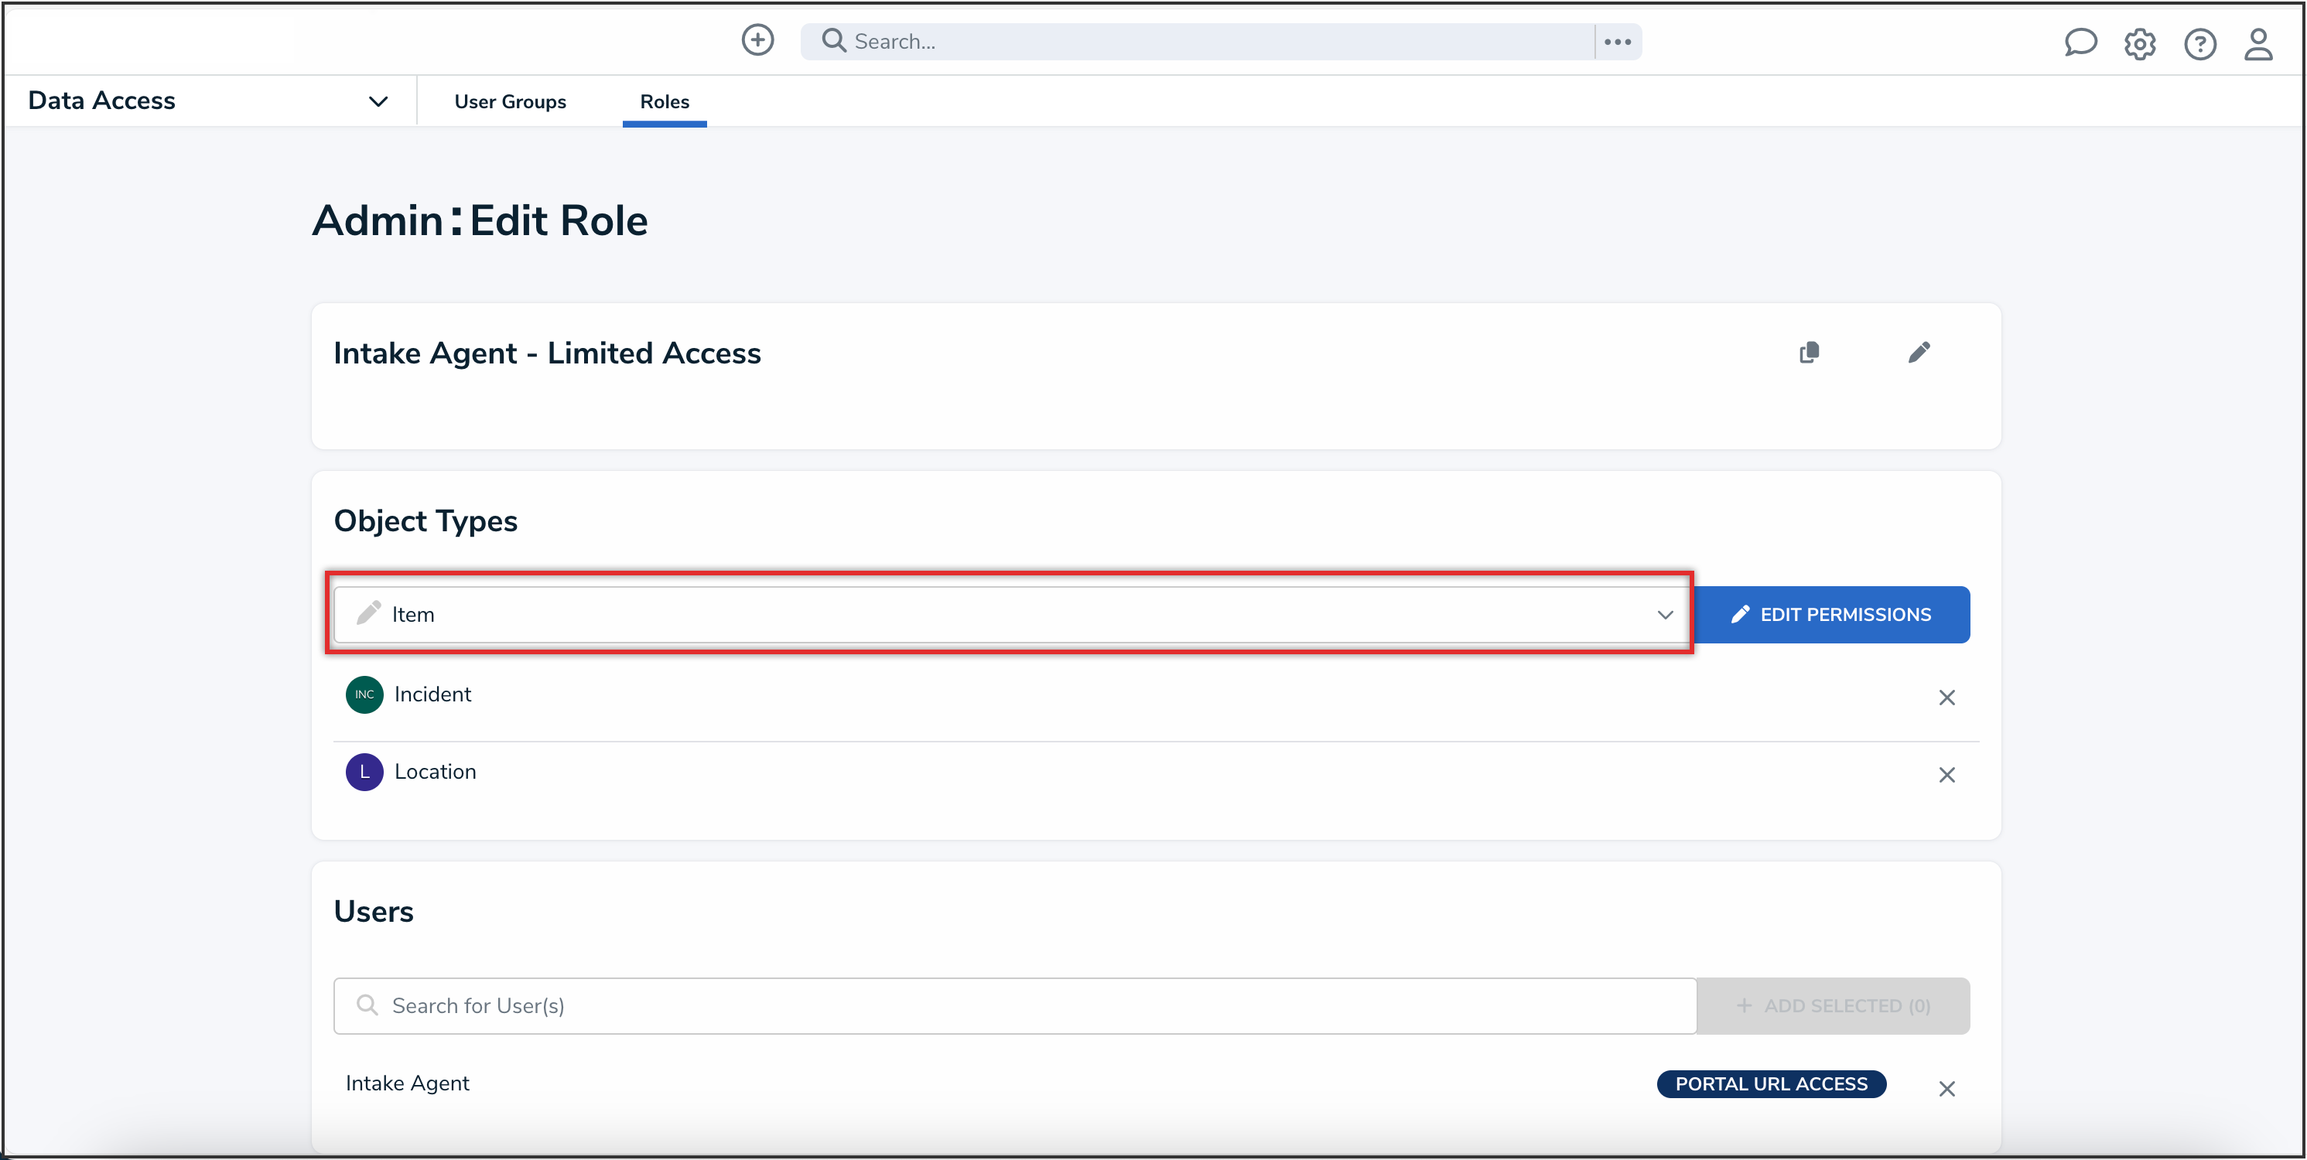Click the pencil icon to rename role
This screenshot has width=2307, height=1160.
pos(1919,353)
